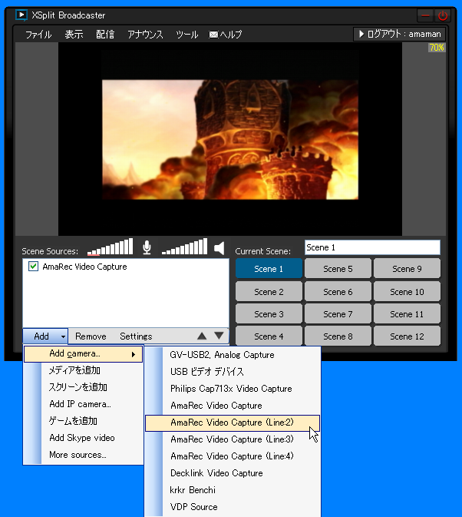Open source Settings button
The image size is (462, 517).
point(136,336)
